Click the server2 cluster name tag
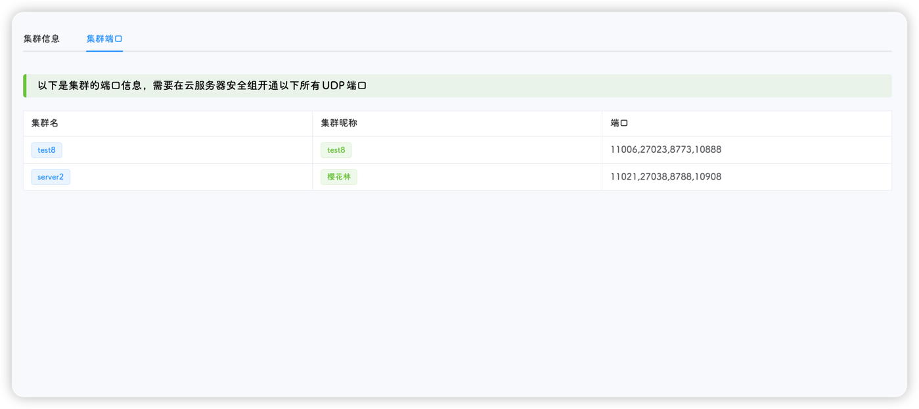The image size is (919, 409). click(x=51, y=176)
